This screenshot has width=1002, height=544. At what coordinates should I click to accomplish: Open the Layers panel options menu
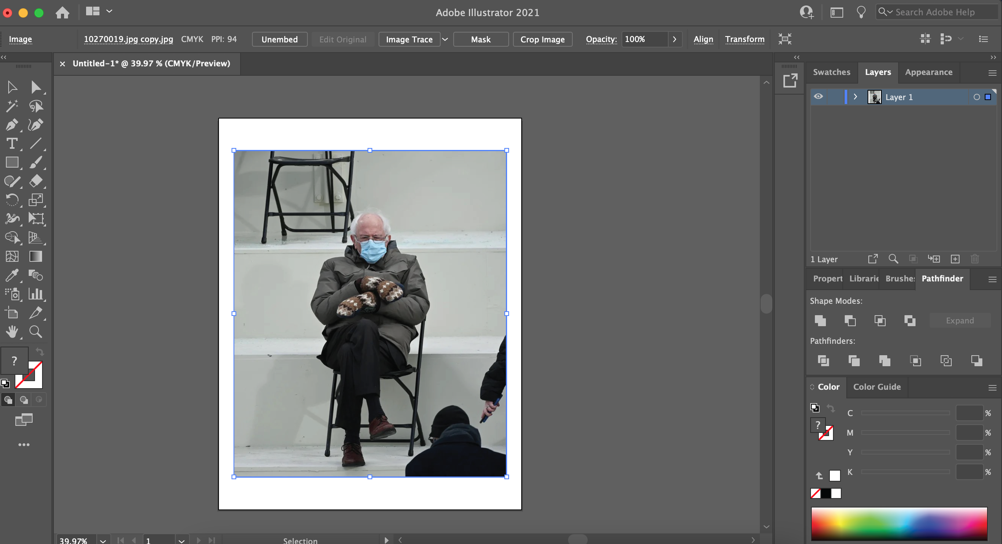(992, 73)
